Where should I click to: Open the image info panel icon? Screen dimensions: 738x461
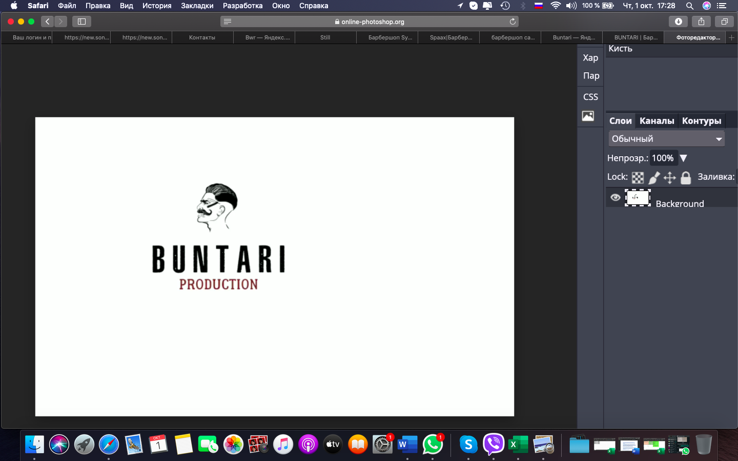[588, 116]
